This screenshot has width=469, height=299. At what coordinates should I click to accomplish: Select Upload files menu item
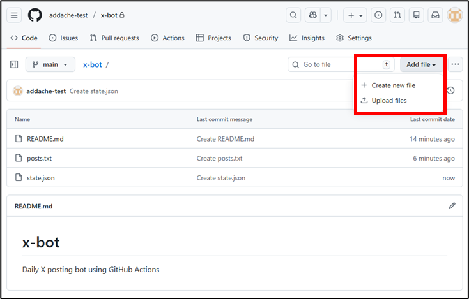point(388,101)
